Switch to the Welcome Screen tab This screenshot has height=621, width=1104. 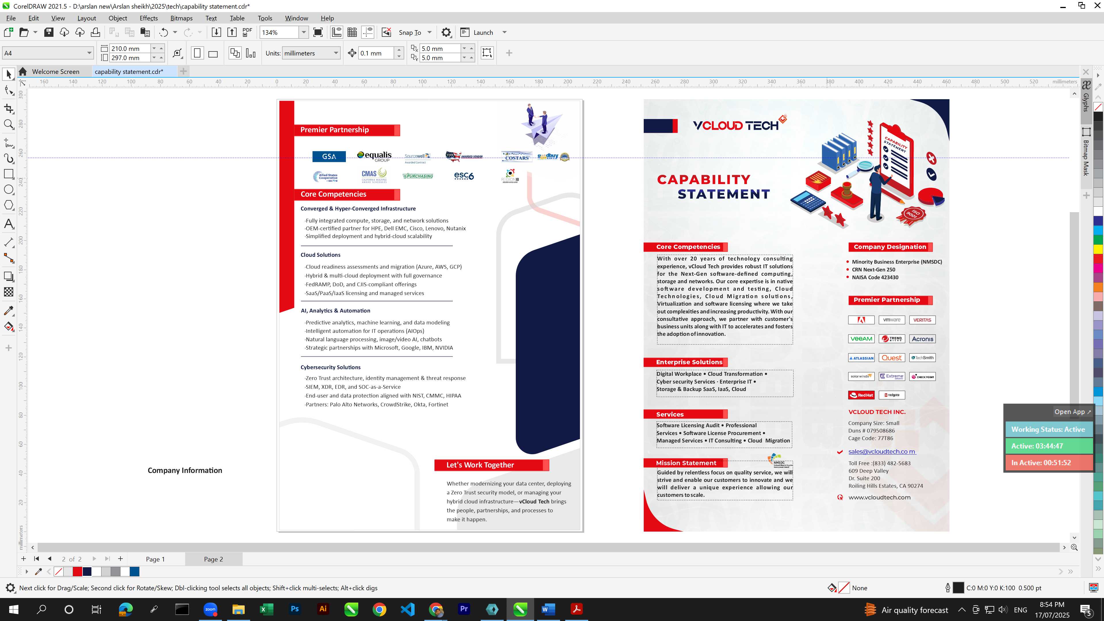[55, 72]
